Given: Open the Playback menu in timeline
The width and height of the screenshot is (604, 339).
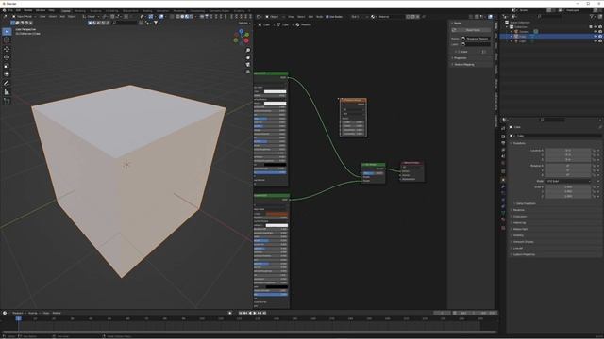Looking at the screenshot, I should 18,313.
